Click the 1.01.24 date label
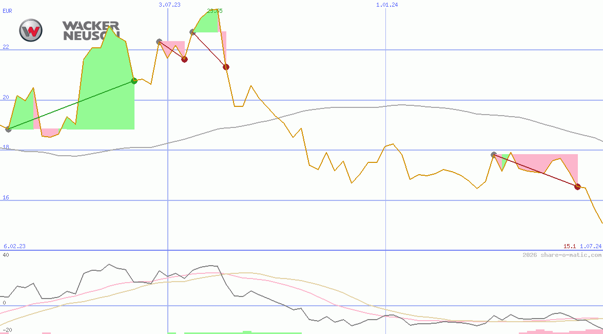The width and height of the screenshot is (603, 334). tap(387, 5)
